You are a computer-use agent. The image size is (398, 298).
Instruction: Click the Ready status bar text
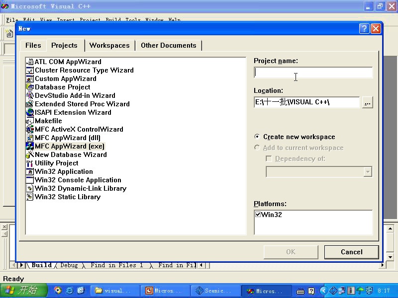13,279
